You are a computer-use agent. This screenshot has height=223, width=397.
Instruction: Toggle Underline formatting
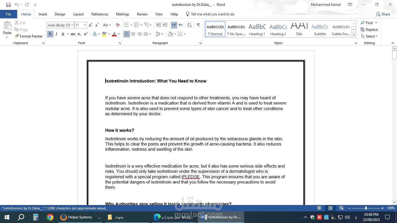coord(63,34)
